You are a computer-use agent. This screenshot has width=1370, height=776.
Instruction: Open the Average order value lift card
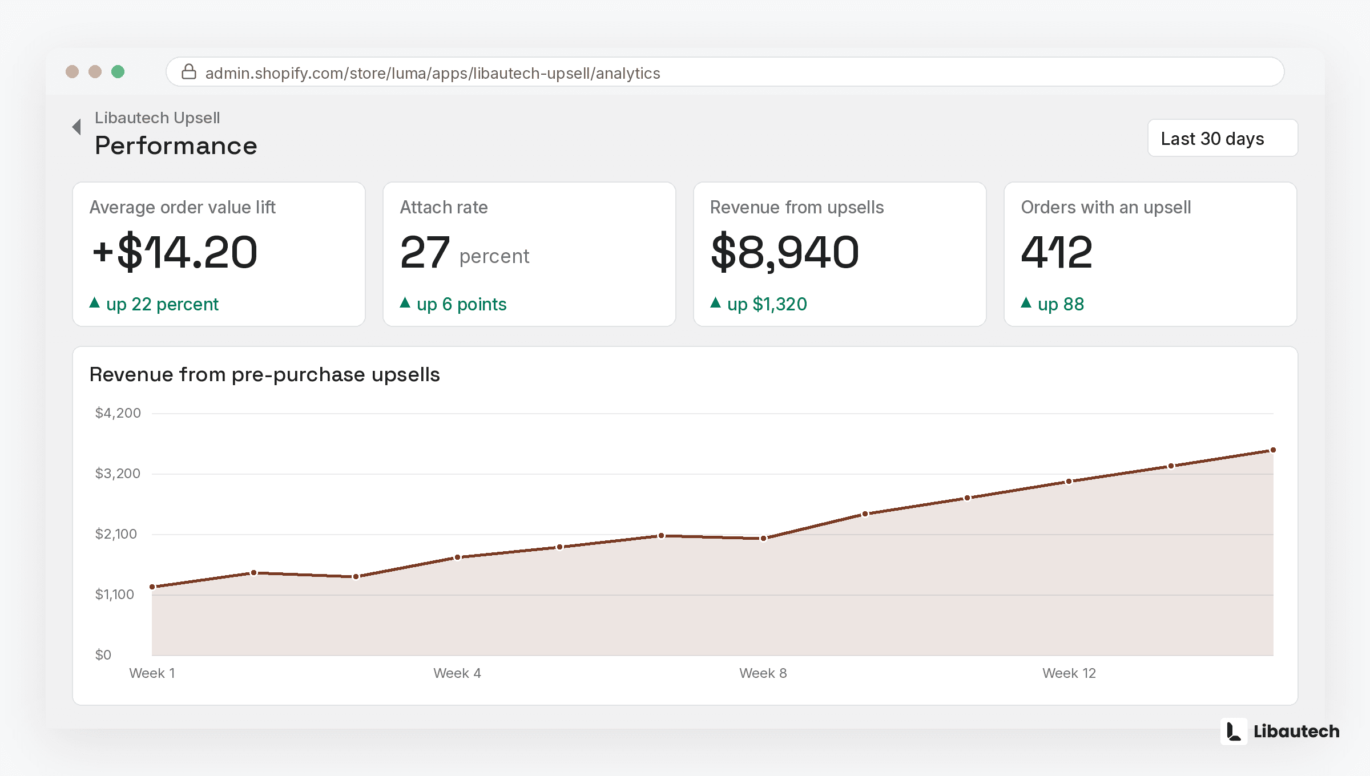coord(219,254)
